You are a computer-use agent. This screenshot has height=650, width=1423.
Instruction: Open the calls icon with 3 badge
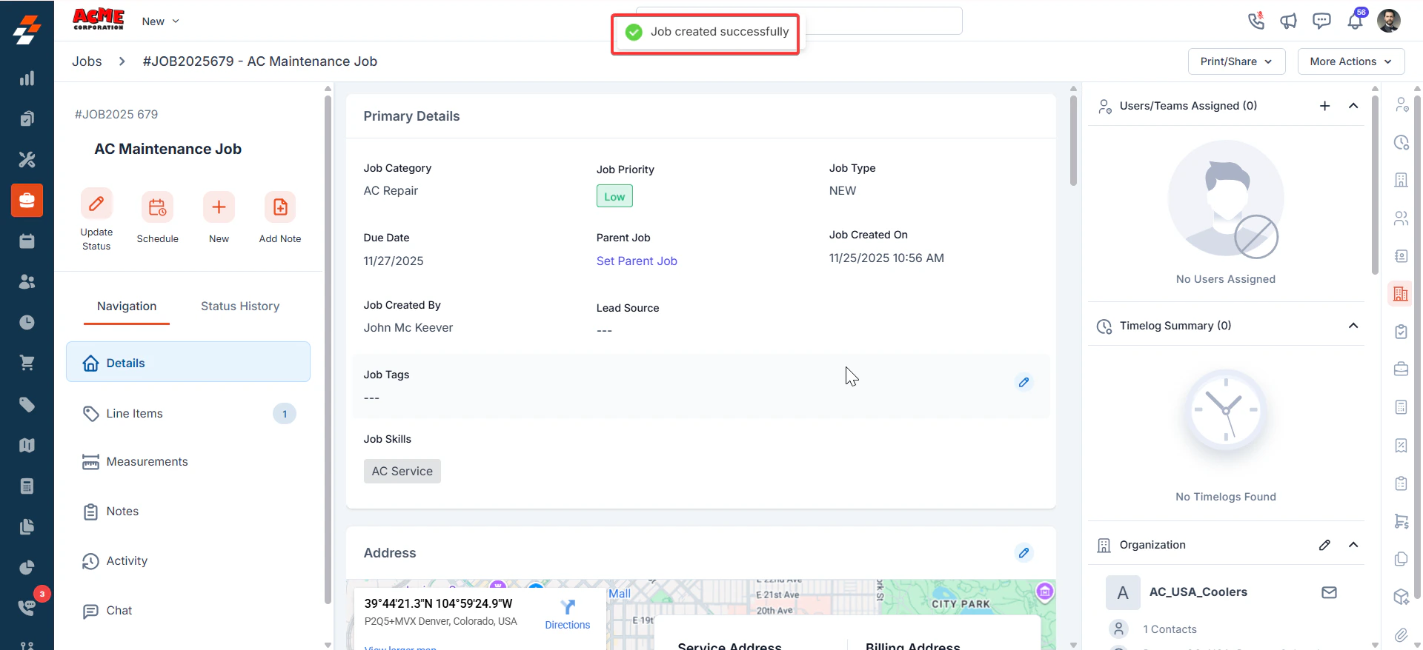coord(27,607)
